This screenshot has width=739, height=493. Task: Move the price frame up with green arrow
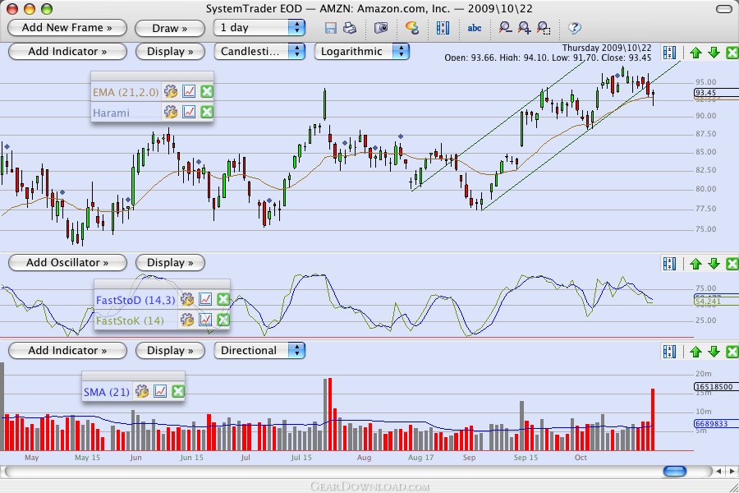click(x=695, y=53)
